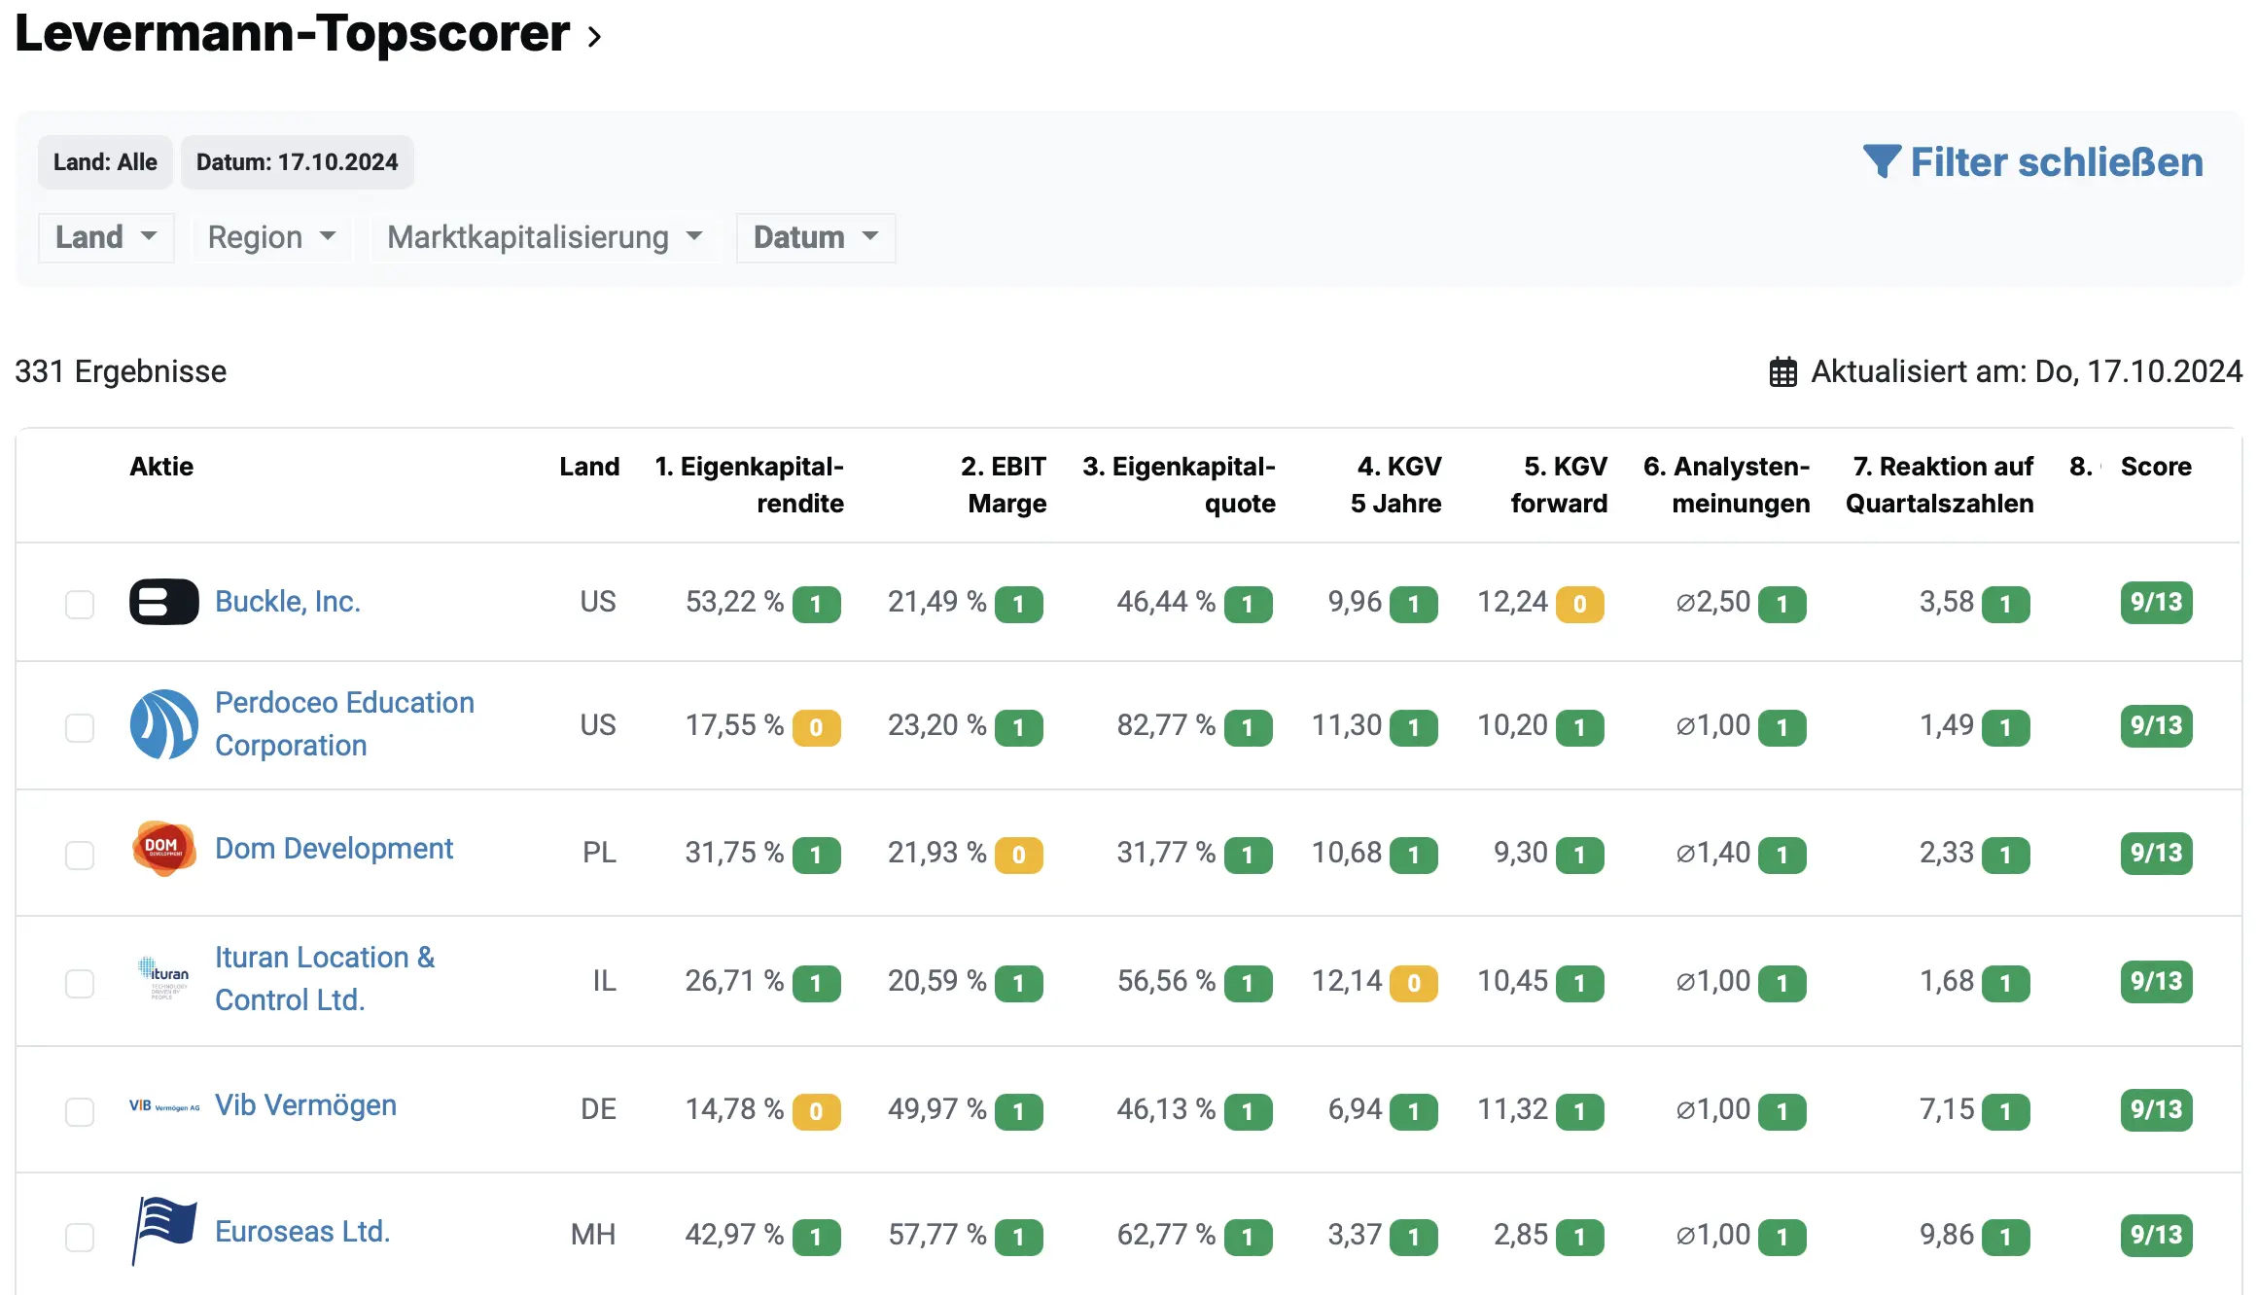Click Ituran's yellow 0 KGV 5 Jahre badge

(x=1413, y=983)
